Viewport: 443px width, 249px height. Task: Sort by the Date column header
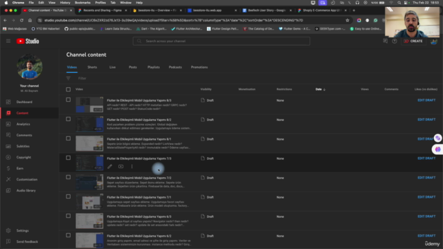(x=320, y=89)
